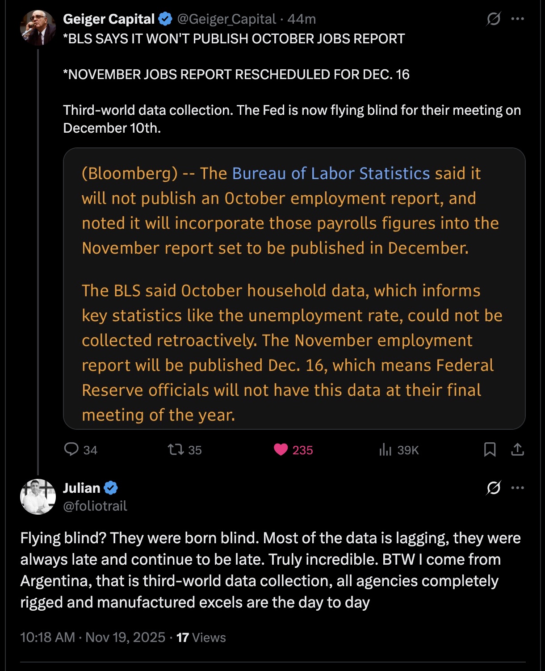Click the Grok icon on Julian's reply
545x671 pixels.
click(x=493, y=488)
